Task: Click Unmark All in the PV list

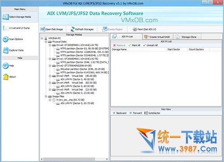Action: click(x=150, y=45)
